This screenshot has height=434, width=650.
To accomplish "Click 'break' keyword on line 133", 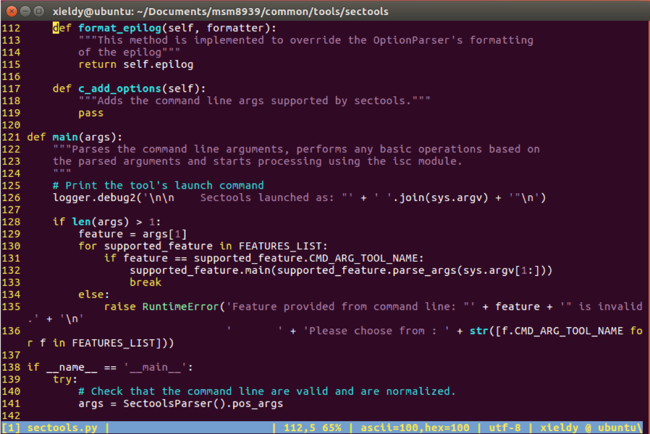I will pos(146,282).
